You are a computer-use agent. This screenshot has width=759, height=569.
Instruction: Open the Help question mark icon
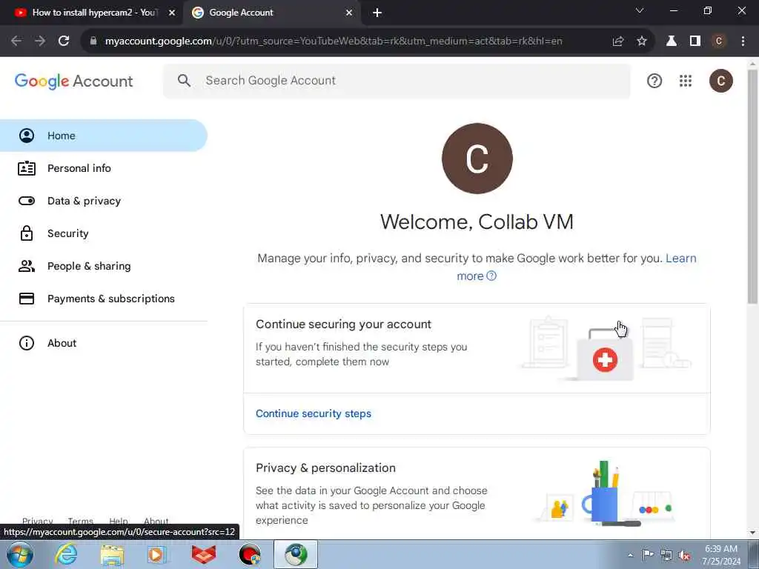pyautogui.click(x=654, y=81)
